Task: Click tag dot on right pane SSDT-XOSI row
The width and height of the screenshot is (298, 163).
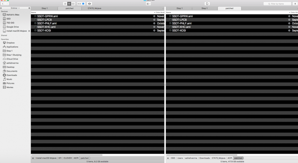Action: pos(289,31)
